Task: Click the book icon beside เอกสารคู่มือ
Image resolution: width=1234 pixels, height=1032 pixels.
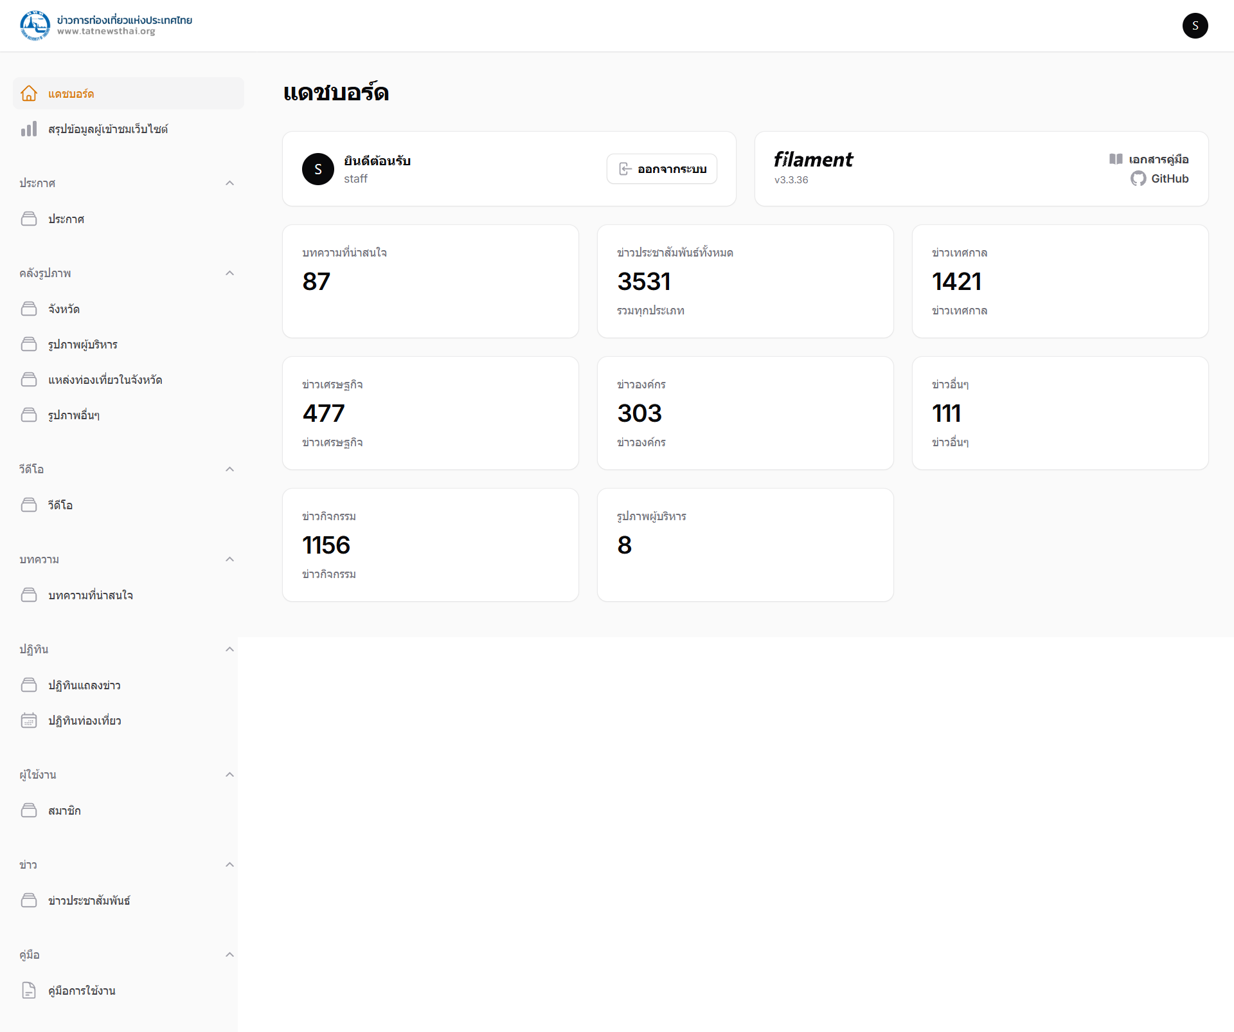Action: pyautogui.click(x=1116, y=159)
